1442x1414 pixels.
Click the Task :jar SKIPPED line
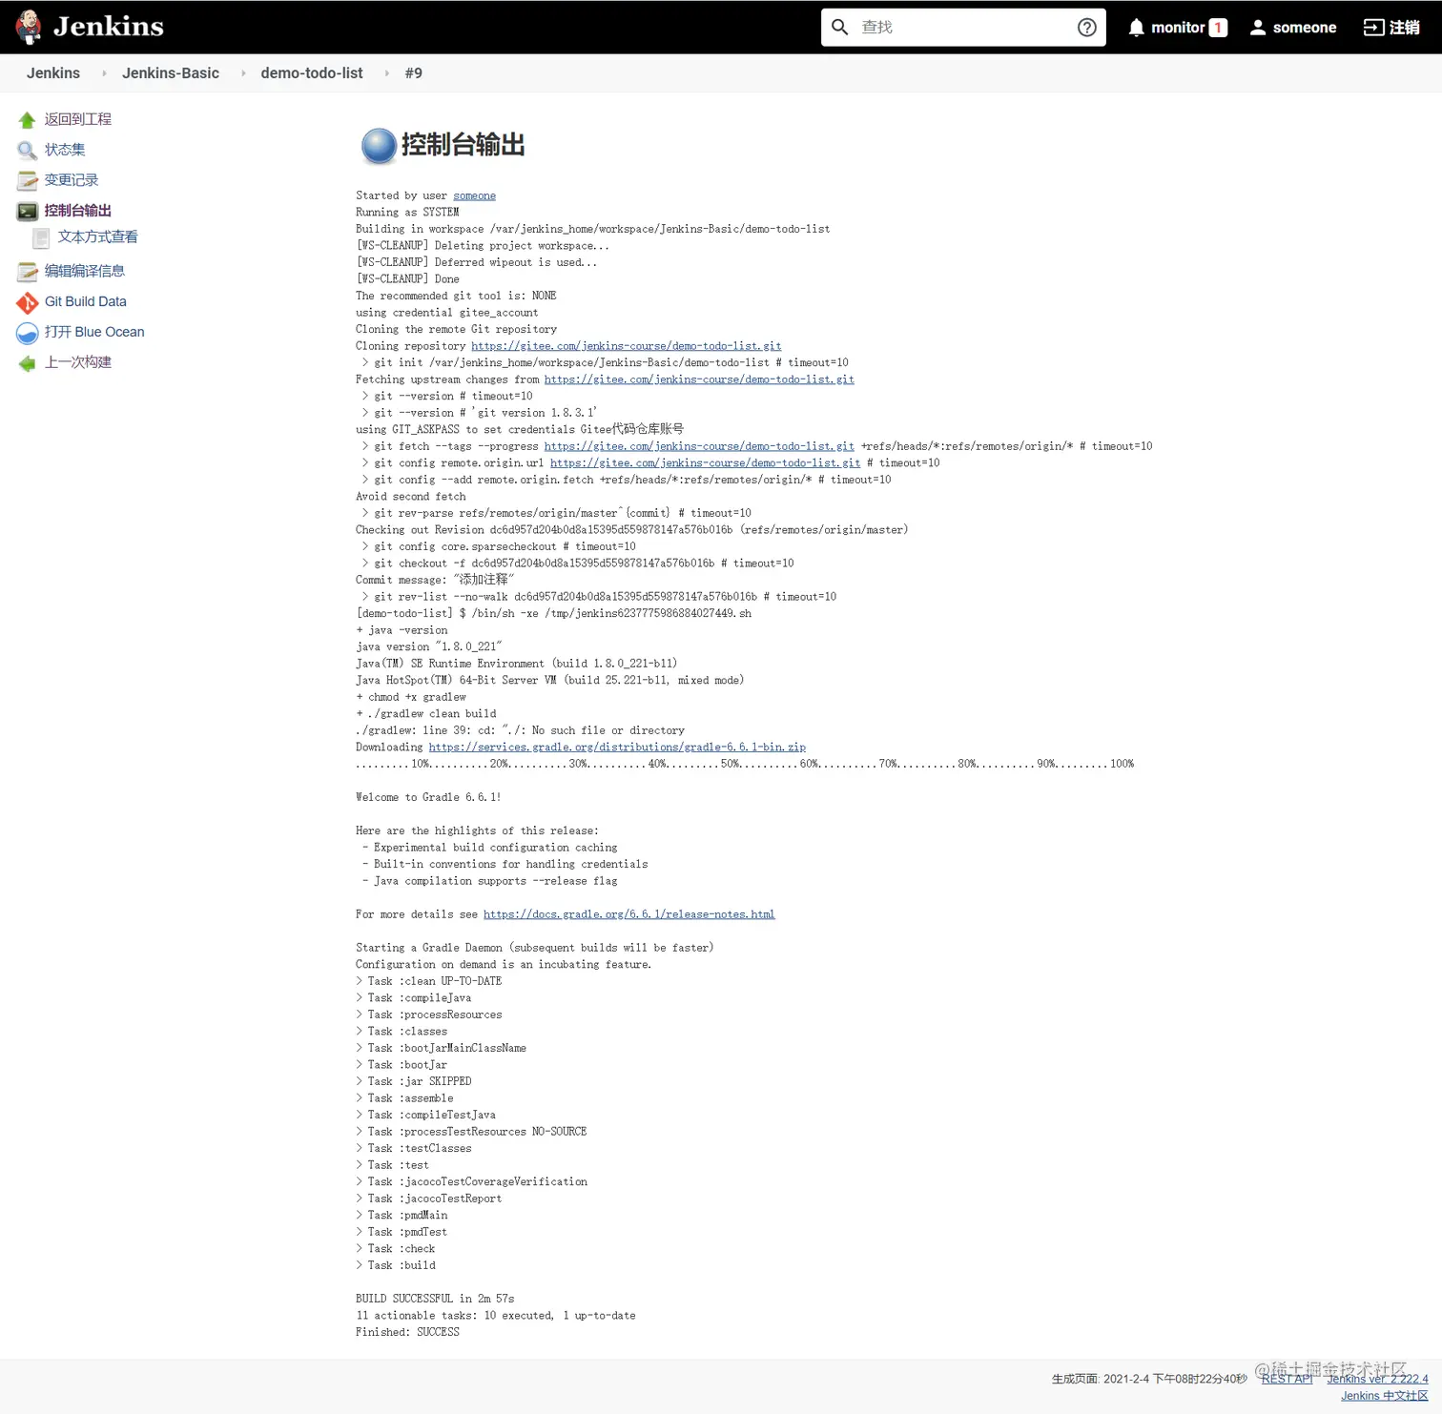(x=413, y=1081)
